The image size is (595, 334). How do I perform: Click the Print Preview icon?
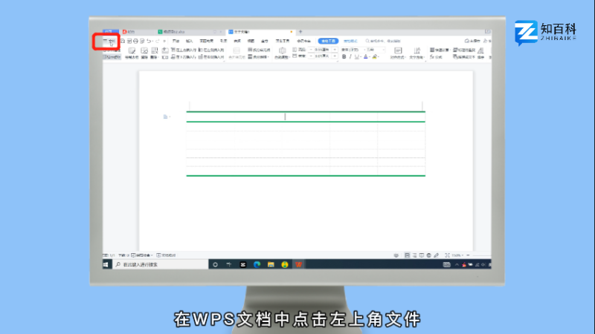[x=142, y=41]
